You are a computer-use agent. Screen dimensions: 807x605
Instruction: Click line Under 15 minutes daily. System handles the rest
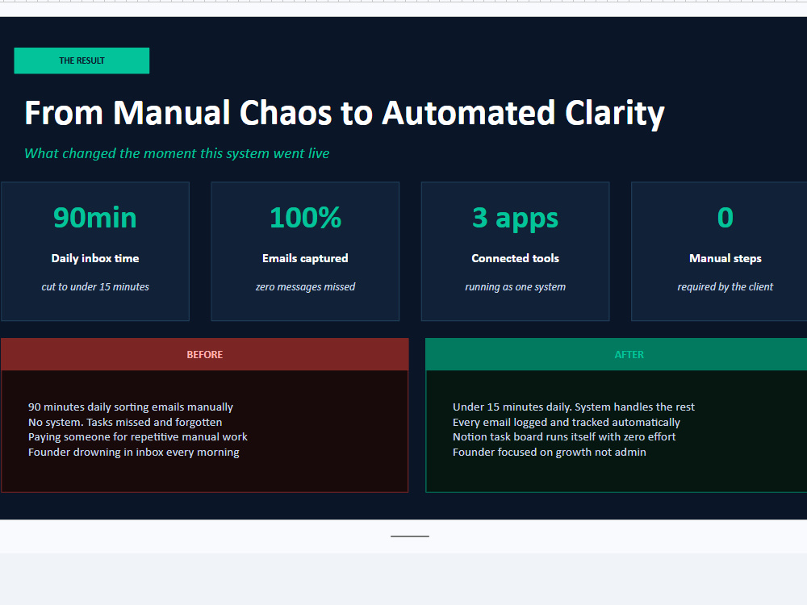click(574, 407)
